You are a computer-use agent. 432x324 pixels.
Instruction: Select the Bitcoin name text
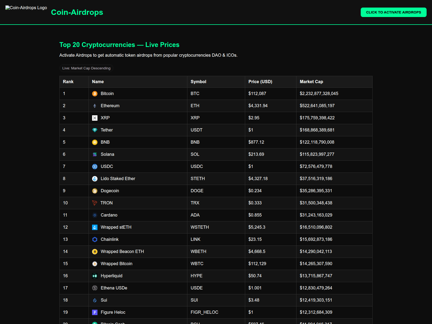(x=107, y=93)
